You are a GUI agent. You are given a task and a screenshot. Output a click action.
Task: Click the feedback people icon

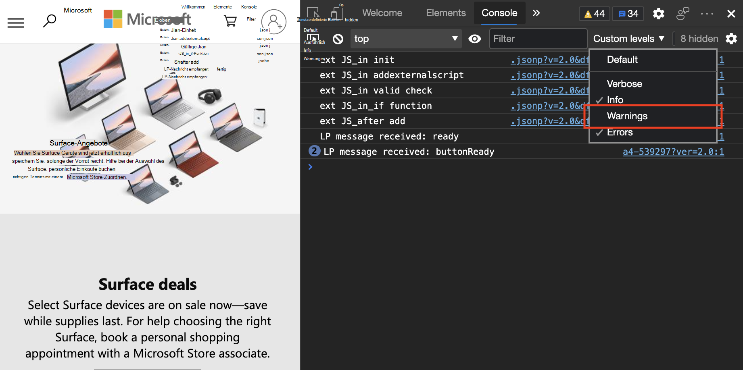tap(682, 14)
